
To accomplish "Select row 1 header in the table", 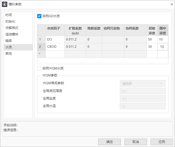I will (x=41, y=39).
